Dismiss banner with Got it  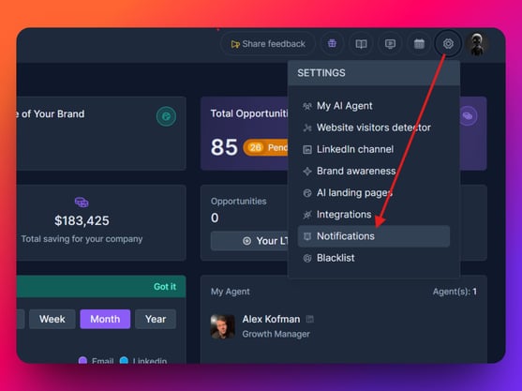(165, 286)
